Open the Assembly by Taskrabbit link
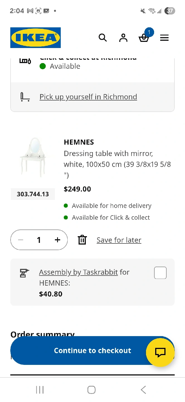This screenshot has width=185, height=402. click(x=78, y=272)
